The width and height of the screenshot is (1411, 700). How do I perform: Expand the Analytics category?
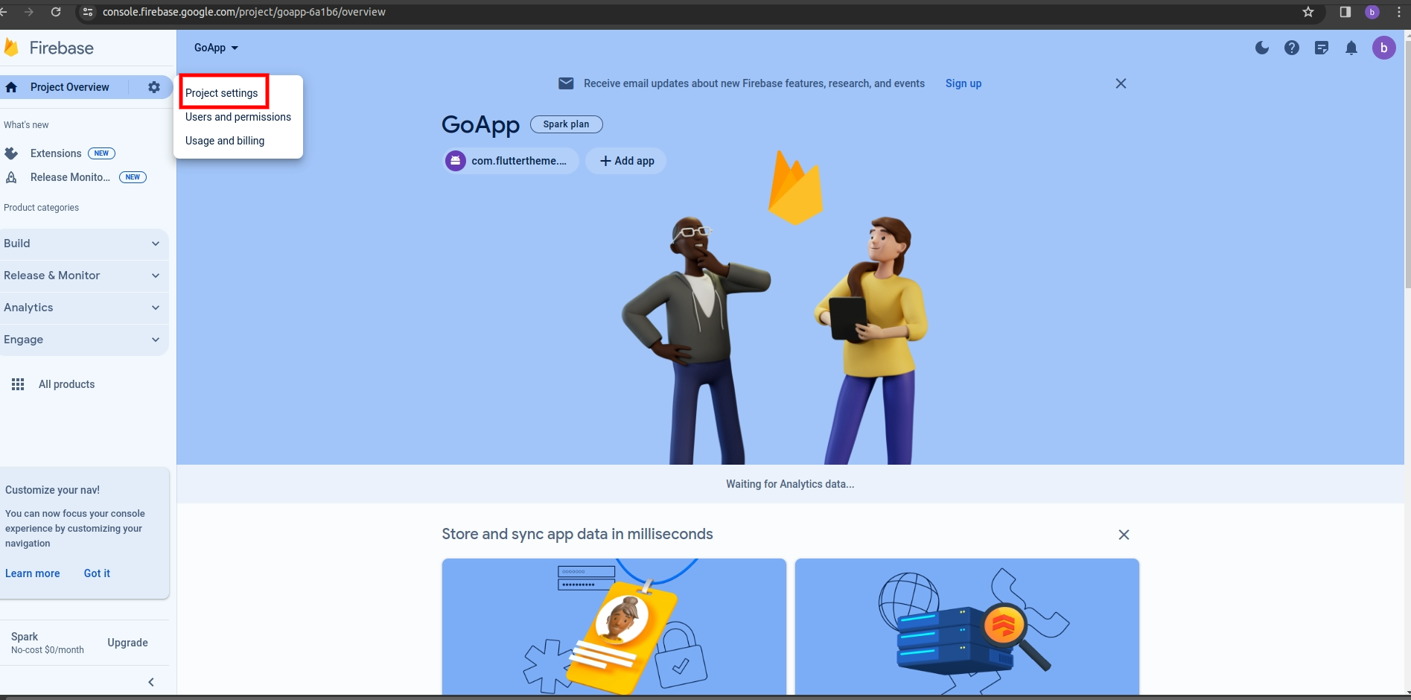pos(82,308)
